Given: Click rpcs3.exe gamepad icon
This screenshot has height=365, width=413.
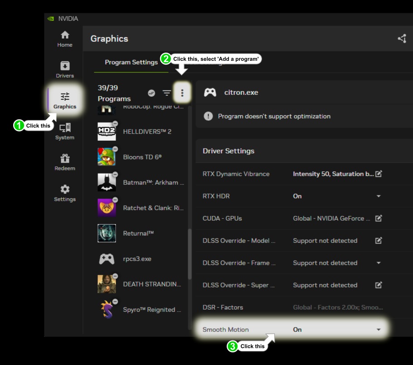Looking at the screenshot, I should point(107,259).
